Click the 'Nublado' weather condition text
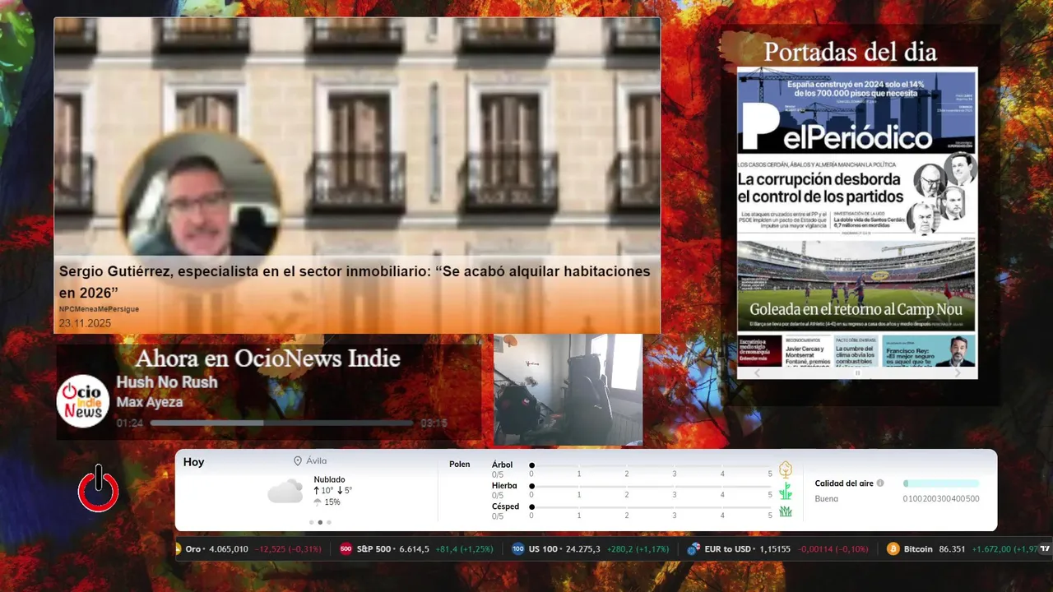 coord(329,479)
